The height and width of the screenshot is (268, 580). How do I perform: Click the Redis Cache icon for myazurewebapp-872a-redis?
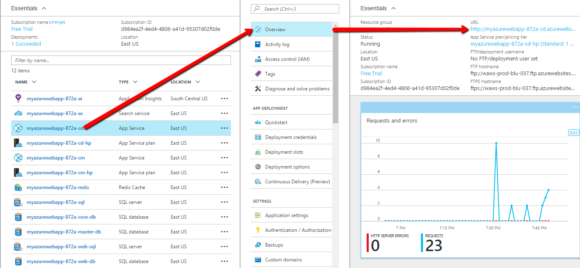[18, 187]
